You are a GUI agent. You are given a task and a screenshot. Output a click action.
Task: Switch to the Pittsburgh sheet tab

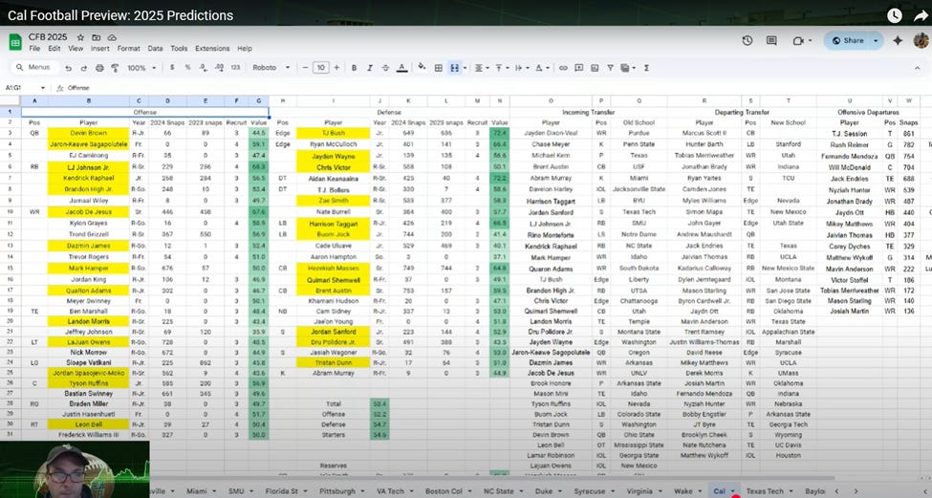click(337, 491)
